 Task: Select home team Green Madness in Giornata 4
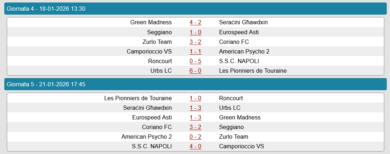tap(151, 22)
